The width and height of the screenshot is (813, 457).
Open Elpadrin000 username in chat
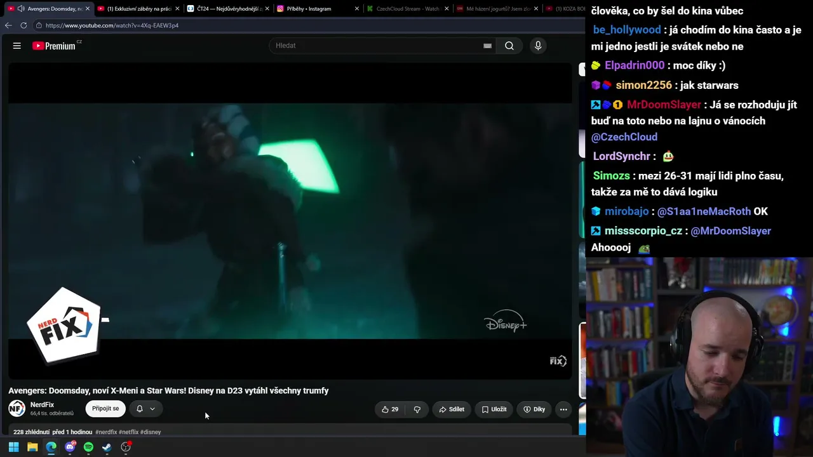coord(635,65)
